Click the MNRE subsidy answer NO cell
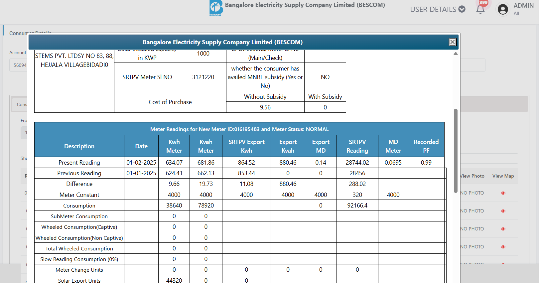The width and height of the screenshot is (539, 283). [325, 77]
